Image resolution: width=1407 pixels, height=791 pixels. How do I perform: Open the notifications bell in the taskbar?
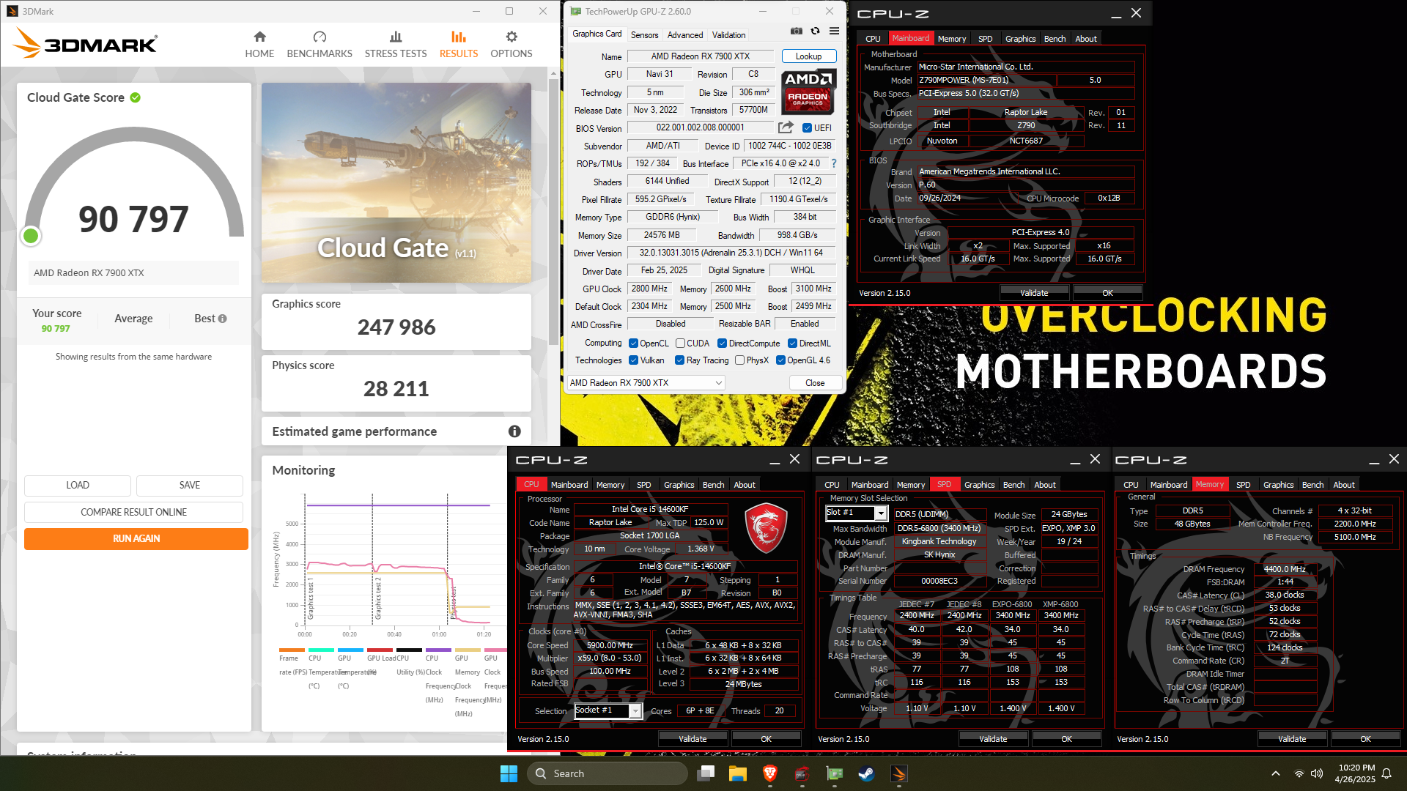click(1386, 773)
